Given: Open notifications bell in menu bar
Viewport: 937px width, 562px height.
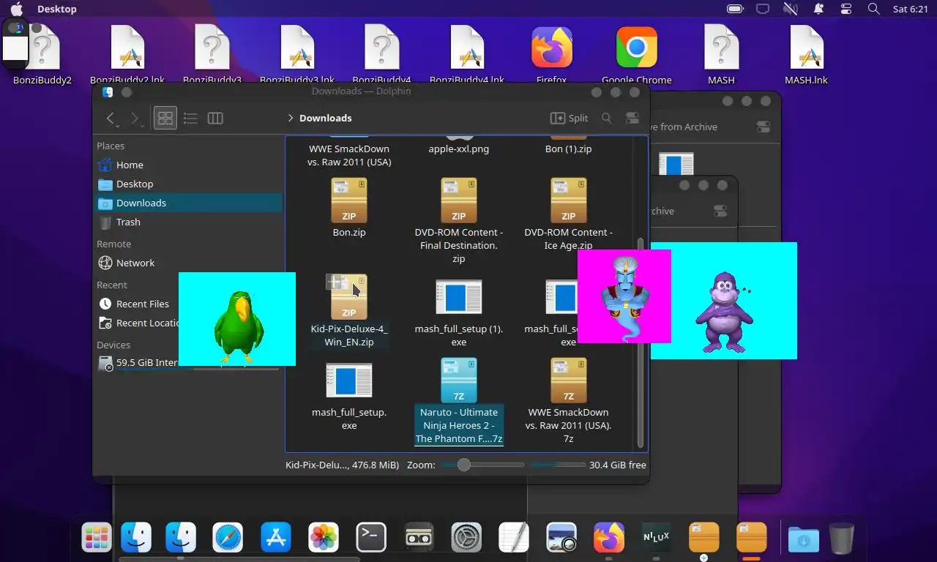Looking at the screenshot, I should point(818,9).
